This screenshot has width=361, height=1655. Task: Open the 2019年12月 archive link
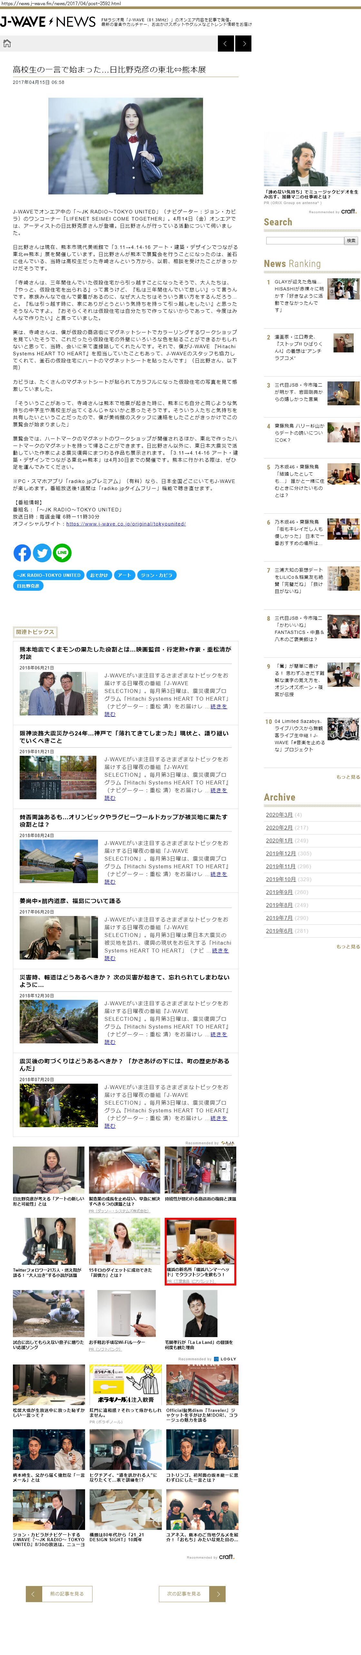click(x=281, y=853)
